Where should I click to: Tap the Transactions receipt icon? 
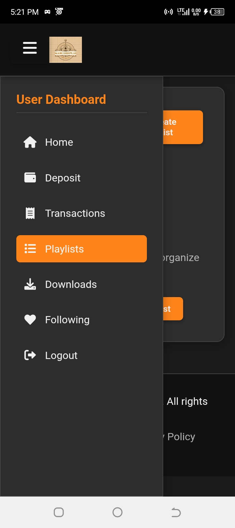pyautogui.click(x=30, y=213)
